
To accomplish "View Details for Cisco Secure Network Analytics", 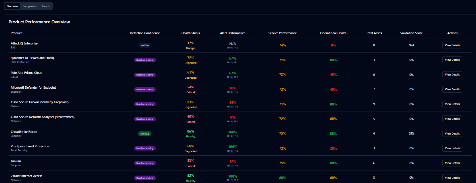I will coord(452,119).
